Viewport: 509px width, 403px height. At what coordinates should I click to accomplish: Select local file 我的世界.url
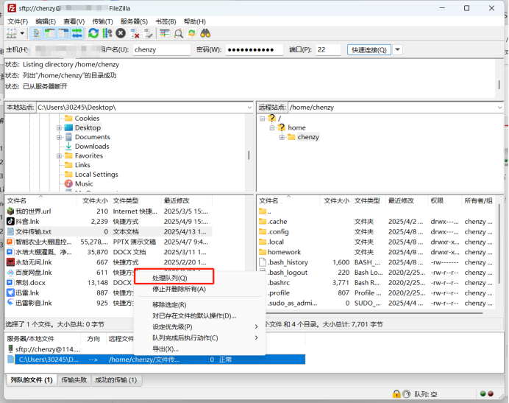click(33, 211)
